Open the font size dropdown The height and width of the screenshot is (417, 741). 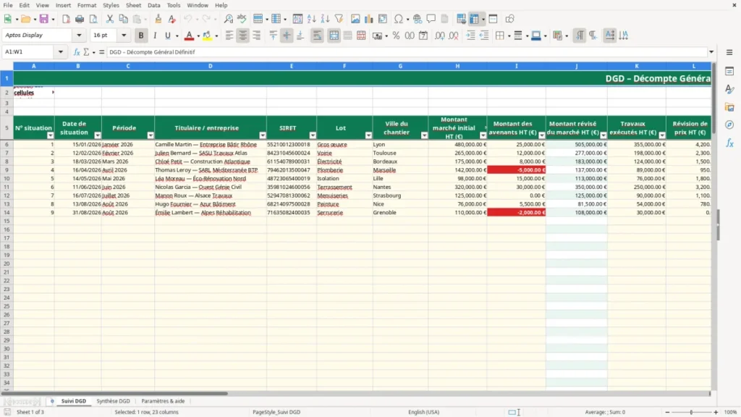[124, 35]
